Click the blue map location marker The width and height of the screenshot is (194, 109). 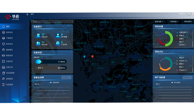pyautogui.click(x=84, y=56)
